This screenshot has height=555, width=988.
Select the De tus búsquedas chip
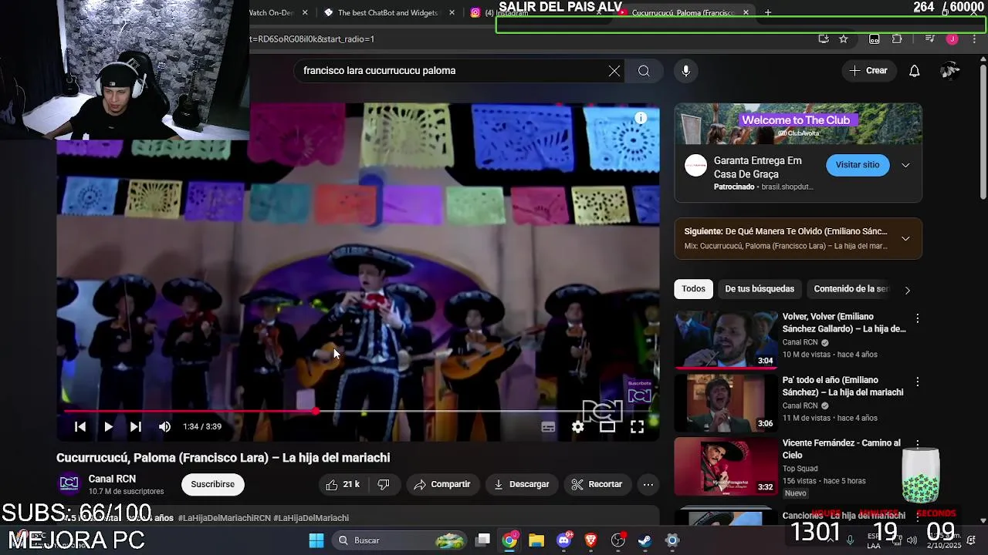coord(760,289)
